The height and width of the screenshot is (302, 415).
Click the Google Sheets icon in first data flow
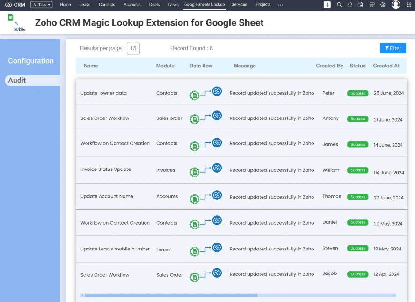pyautogui.click(x=194, y=94)
